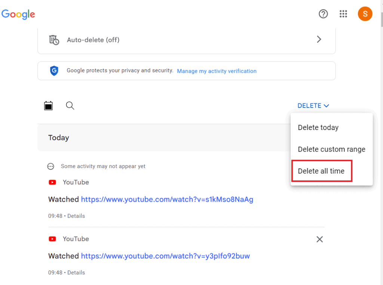The image size is (383, 285).
Task: Click the Help question mark icon
Action: 323,14
